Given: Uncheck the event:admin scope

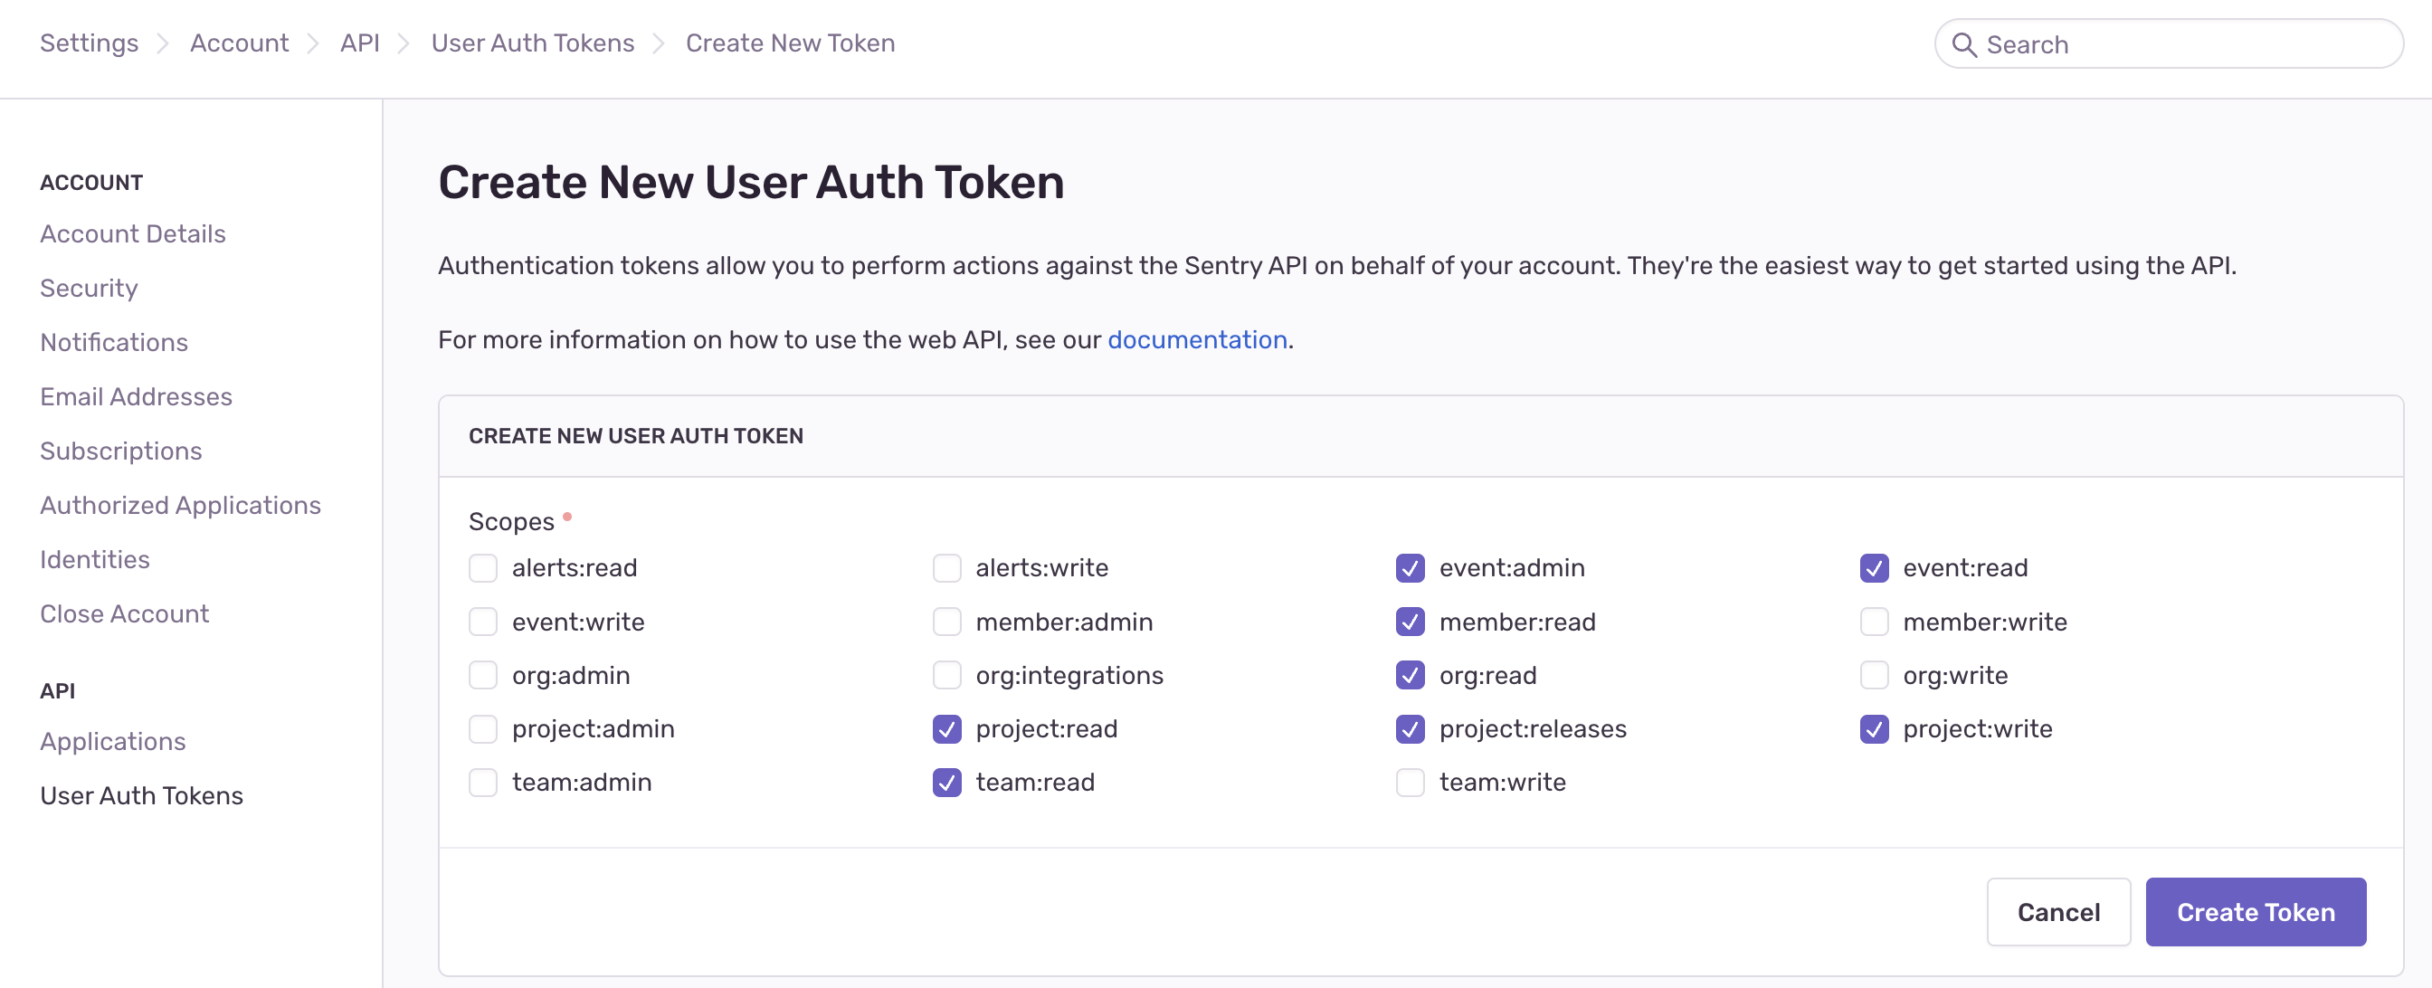Looking at the screenshot, I should (1410, 567).
